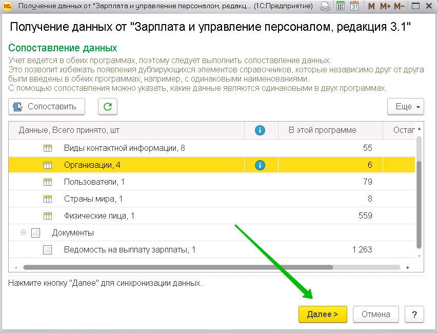Click the table icon beside Виды контактной информации
Screen dimensions: 438x333
coord(48,148)
